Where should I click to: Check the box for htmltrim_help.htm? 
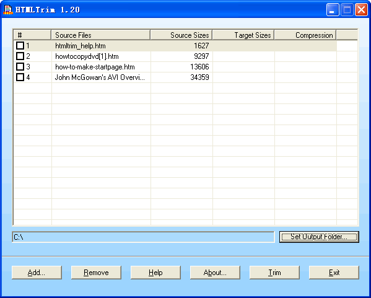click(20, 46)
